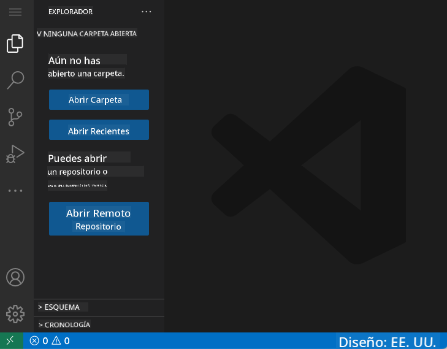Viewport: 447px width, 349px height.
Task: Click the Abrir Remoto Repositorio button
Action: 99,219
